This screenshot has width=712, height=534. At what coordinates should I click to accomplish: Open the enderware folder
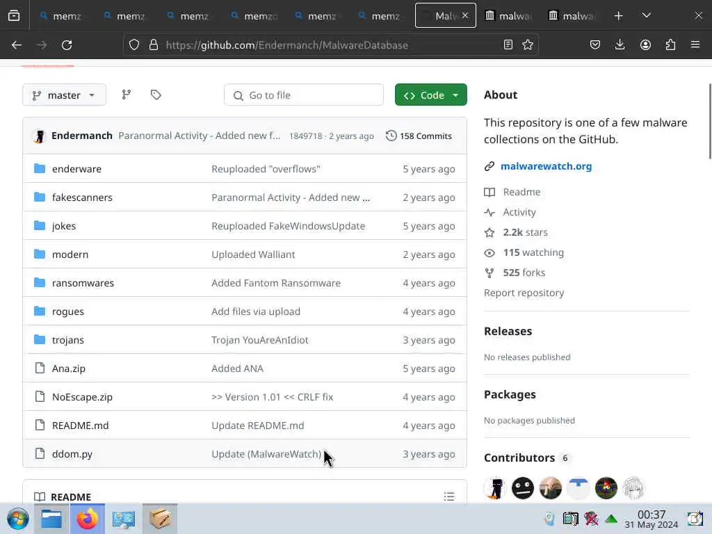coord(76,169)
